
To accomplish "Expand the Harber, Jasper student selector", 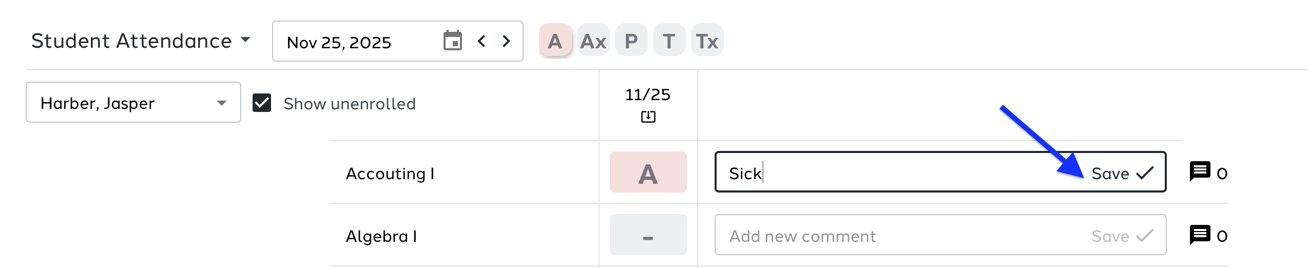I will [x=133, y=103].
